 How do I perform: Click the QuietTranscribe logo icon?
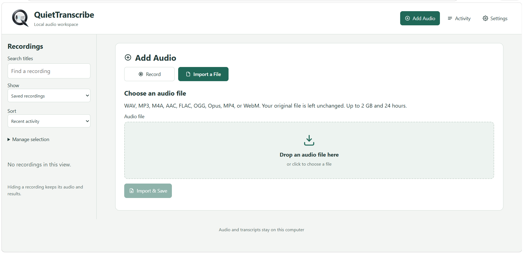point(20,18)
